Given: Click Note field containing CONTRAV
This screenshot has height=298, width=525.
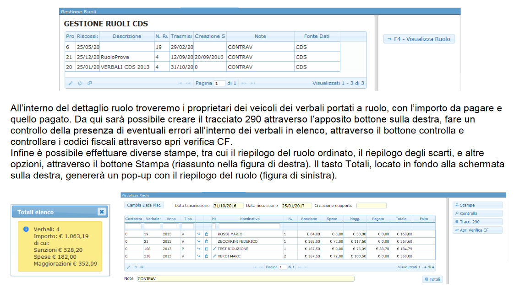Looking at the screenshot, I should point(246,279).
